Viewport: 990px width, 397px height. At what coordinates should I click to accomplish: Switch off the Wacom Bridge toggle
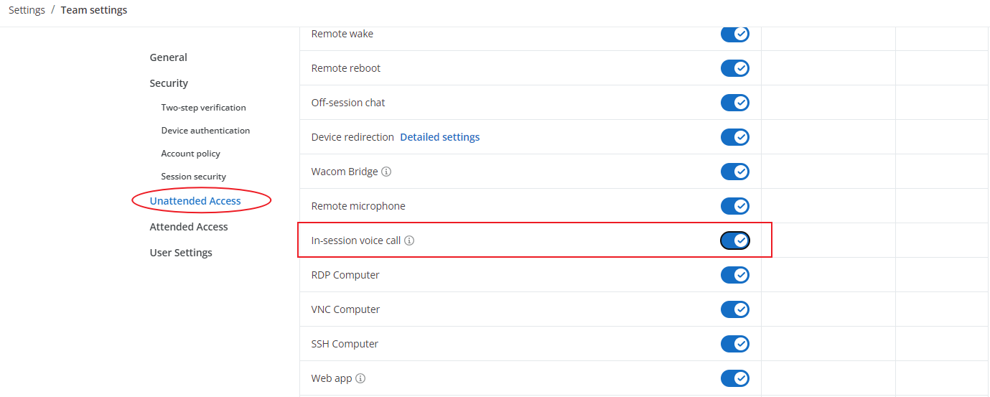[734, 172]
